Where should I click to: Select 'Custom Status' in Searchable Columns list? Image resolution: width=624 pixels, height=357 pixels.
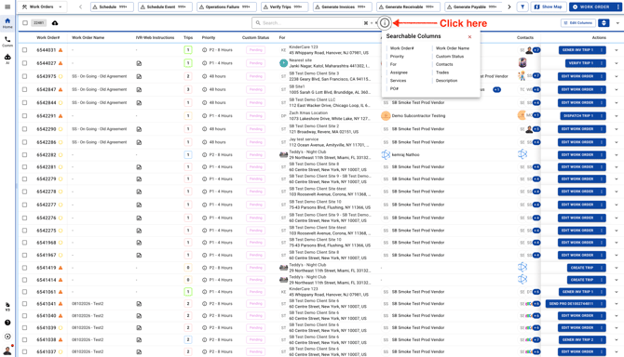[x=450, y=57]
